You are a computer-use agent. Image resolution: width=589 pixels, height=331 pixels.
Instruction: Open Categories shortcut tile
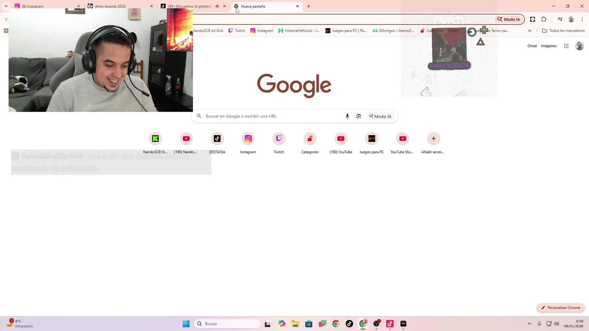310,143
